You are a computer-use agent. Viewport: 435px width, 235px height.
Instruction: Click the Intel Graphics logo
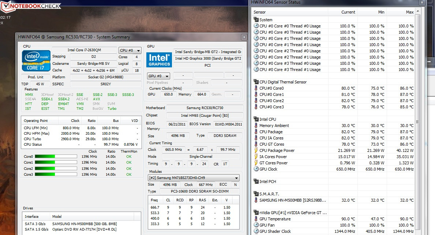coord(159,60)
